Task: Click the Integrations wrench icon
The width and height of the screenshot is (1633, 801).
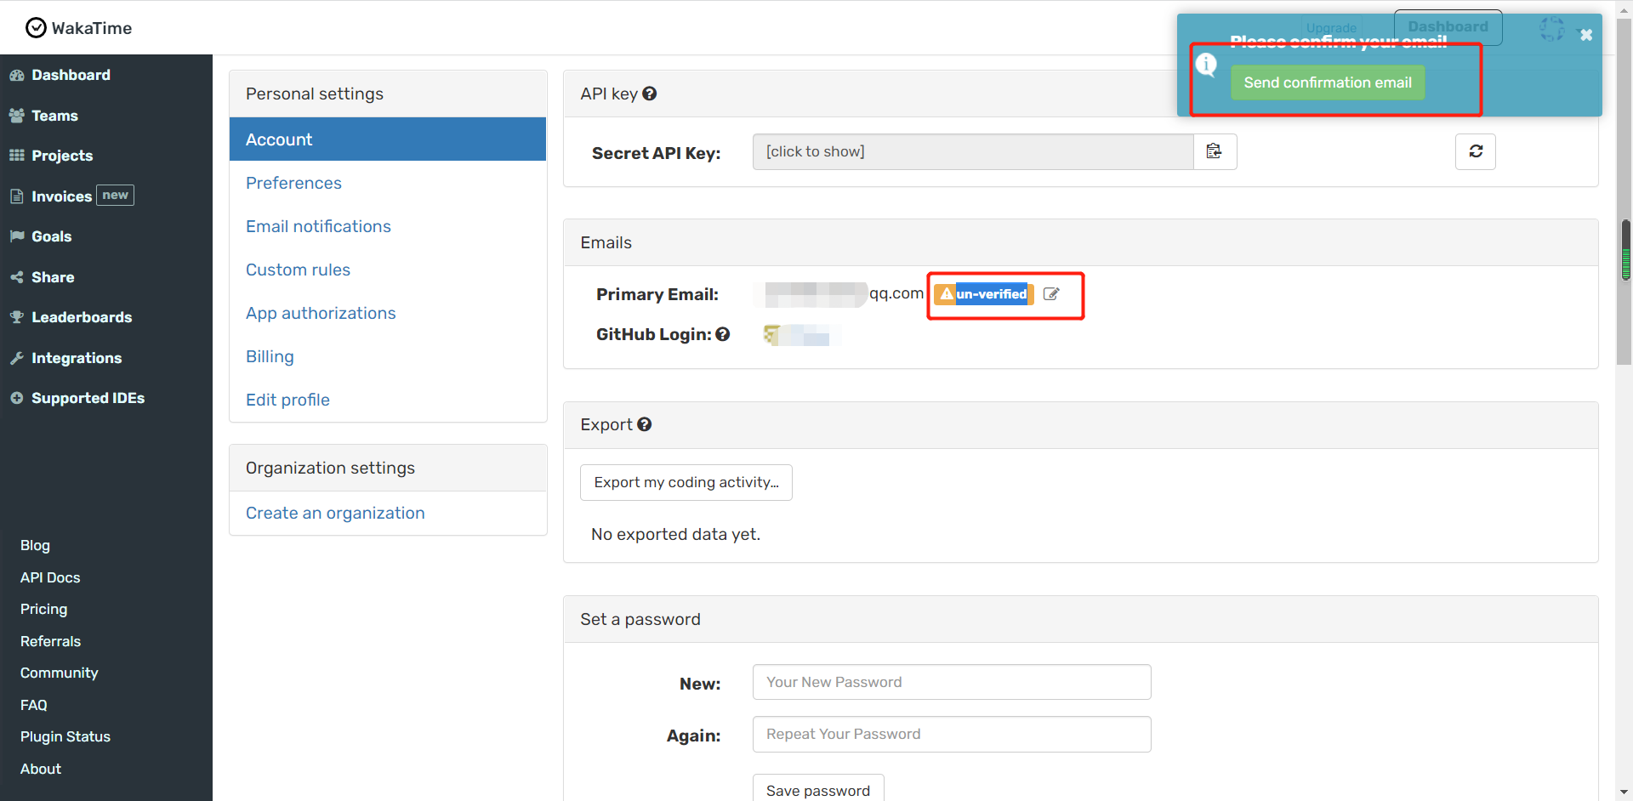Action: tap(16, 358)
